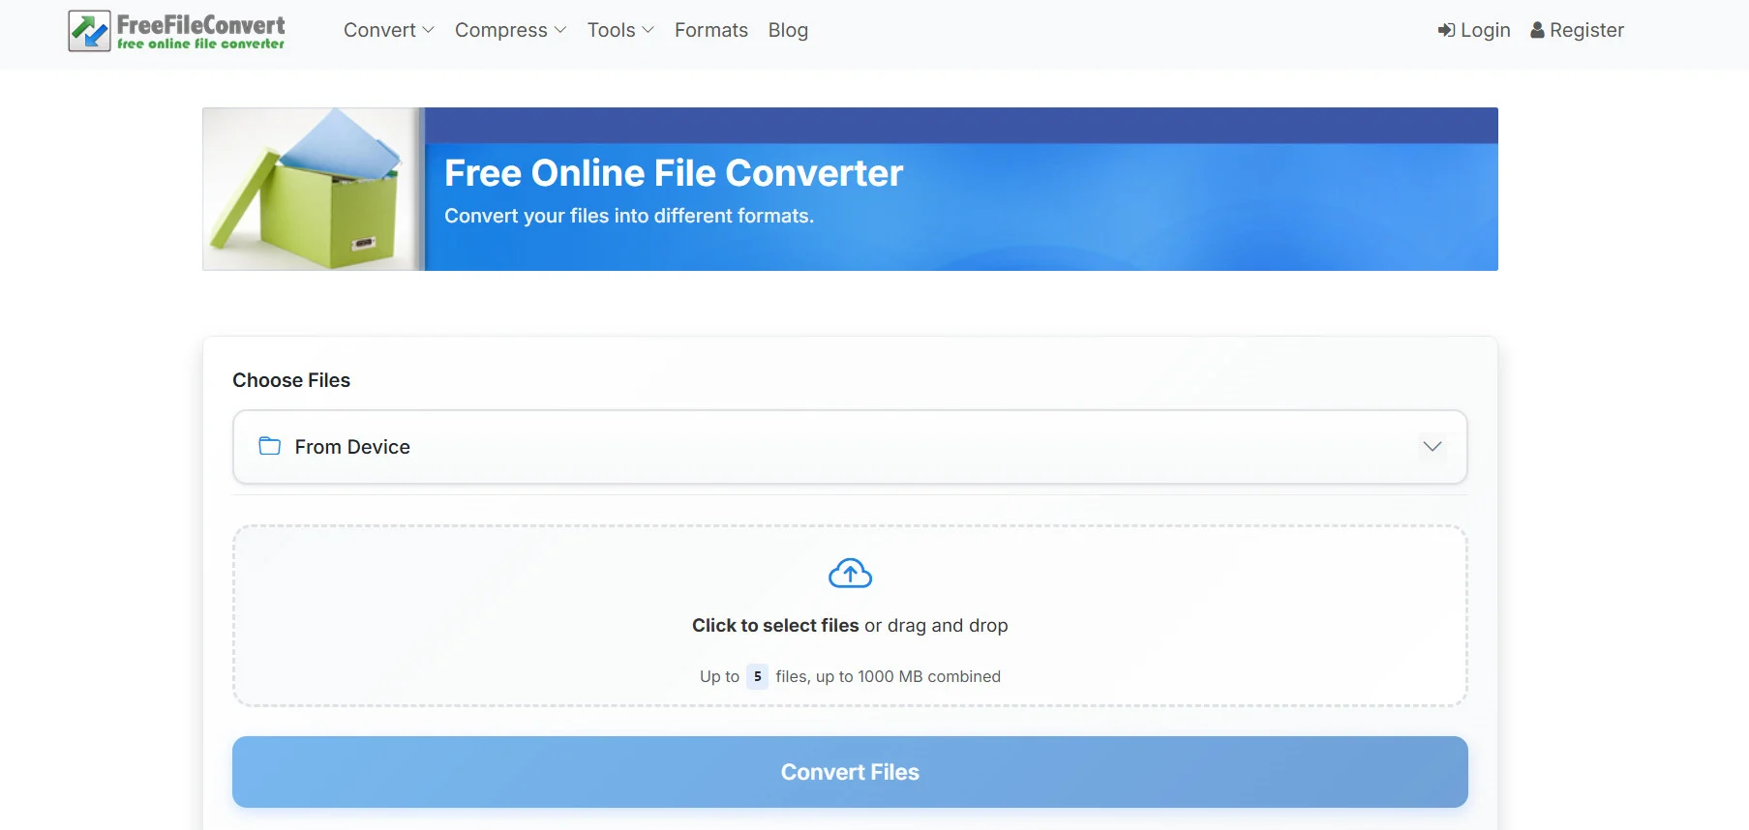Click the cloud upload icon
The image size is (1749, 830).
[x=850, y=574]
